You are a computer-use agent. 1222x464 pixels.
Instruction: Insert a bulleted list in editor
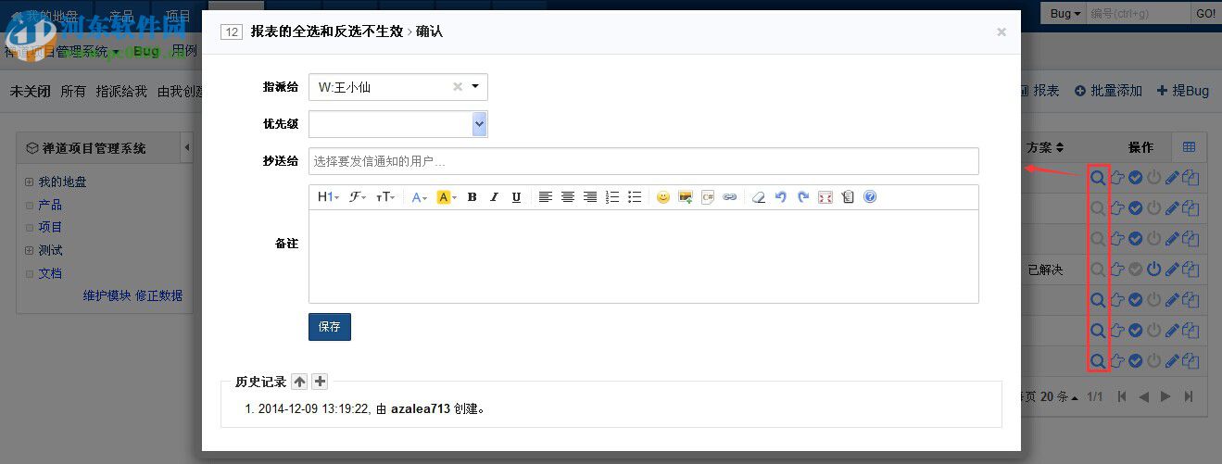(635, 197)
